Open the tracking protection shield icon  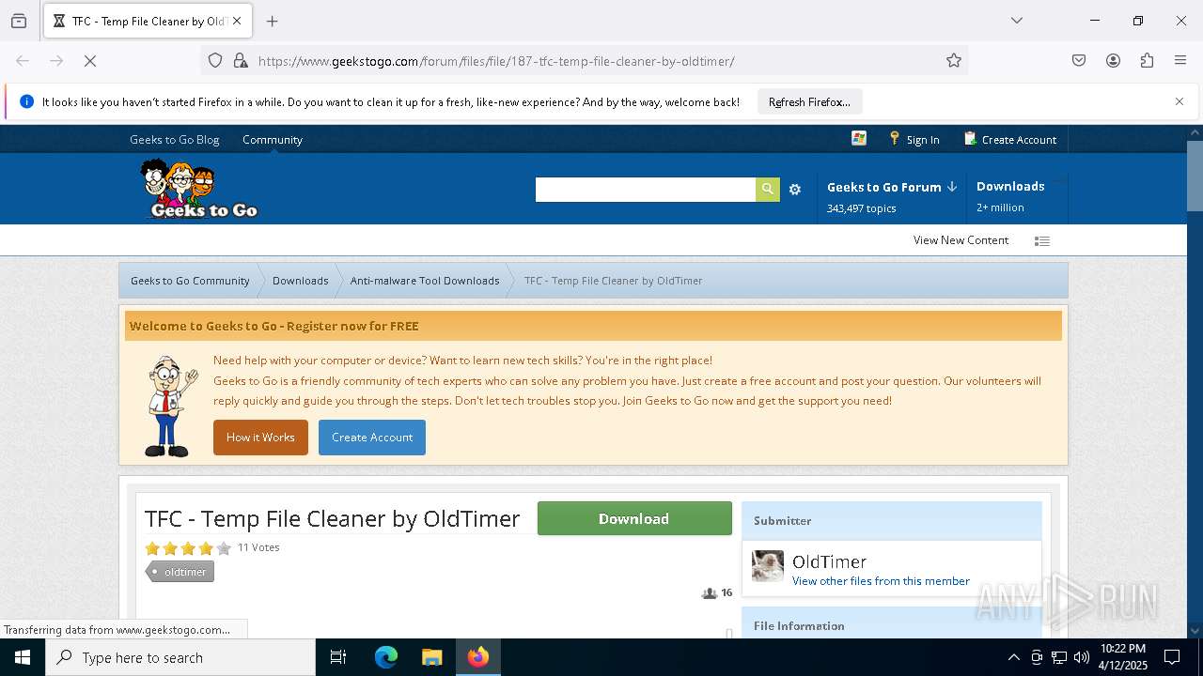[x=215, y=61]
